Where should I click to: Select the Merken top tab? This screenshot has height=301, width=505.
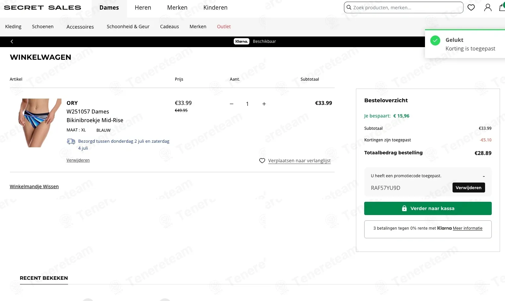pos(177,8)
